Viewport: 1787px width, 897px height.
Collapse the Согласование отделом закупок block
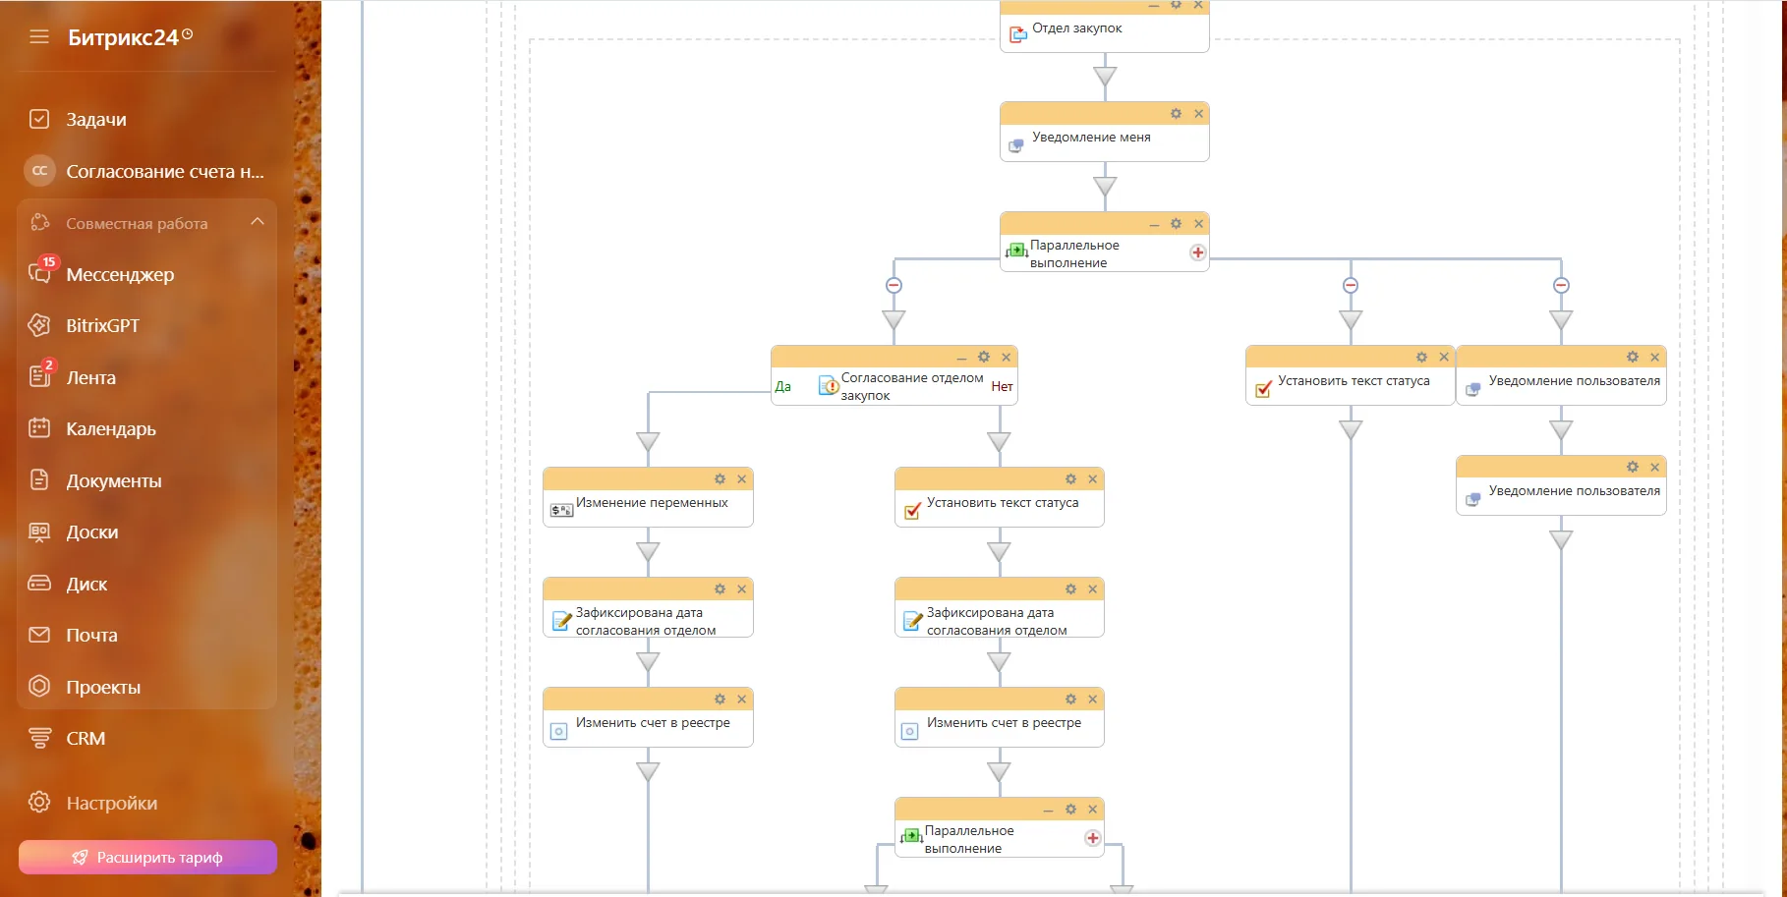(x=961, y=359)
